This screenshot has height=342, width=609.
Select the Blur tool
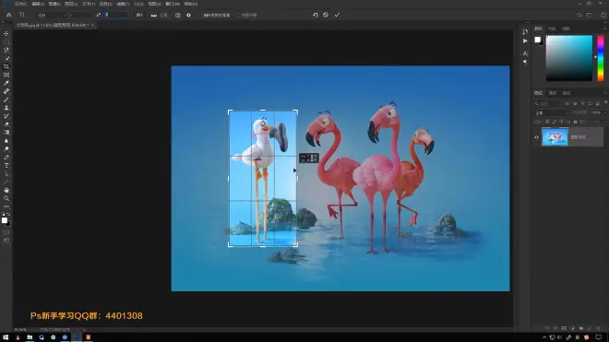click(6, 141)
